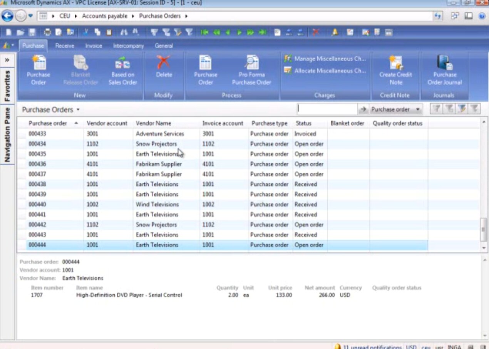The height and width of the screenshot is (349, 489).
Task: Click the print icon in toolbar
Action: [x=47, y=32]
